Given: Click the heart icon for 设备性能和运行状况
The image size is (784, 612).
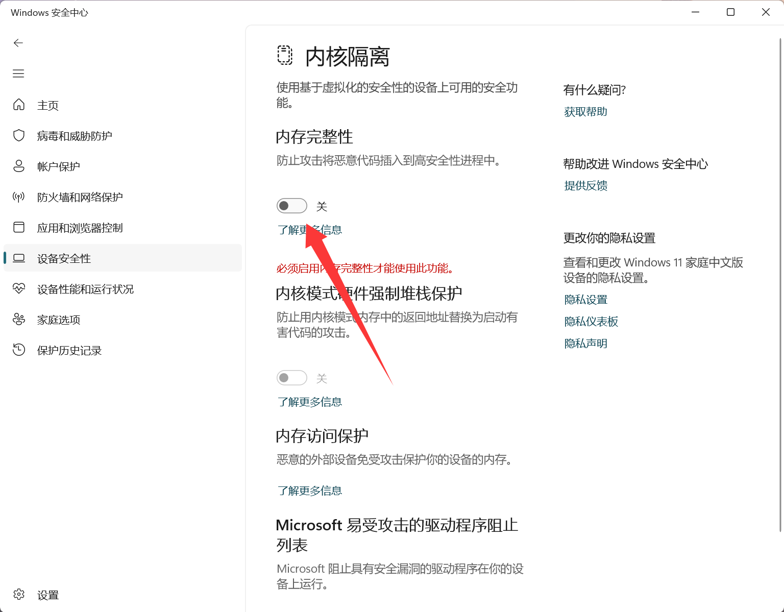Looking at the screenshot, I should [x=19, y=289].
